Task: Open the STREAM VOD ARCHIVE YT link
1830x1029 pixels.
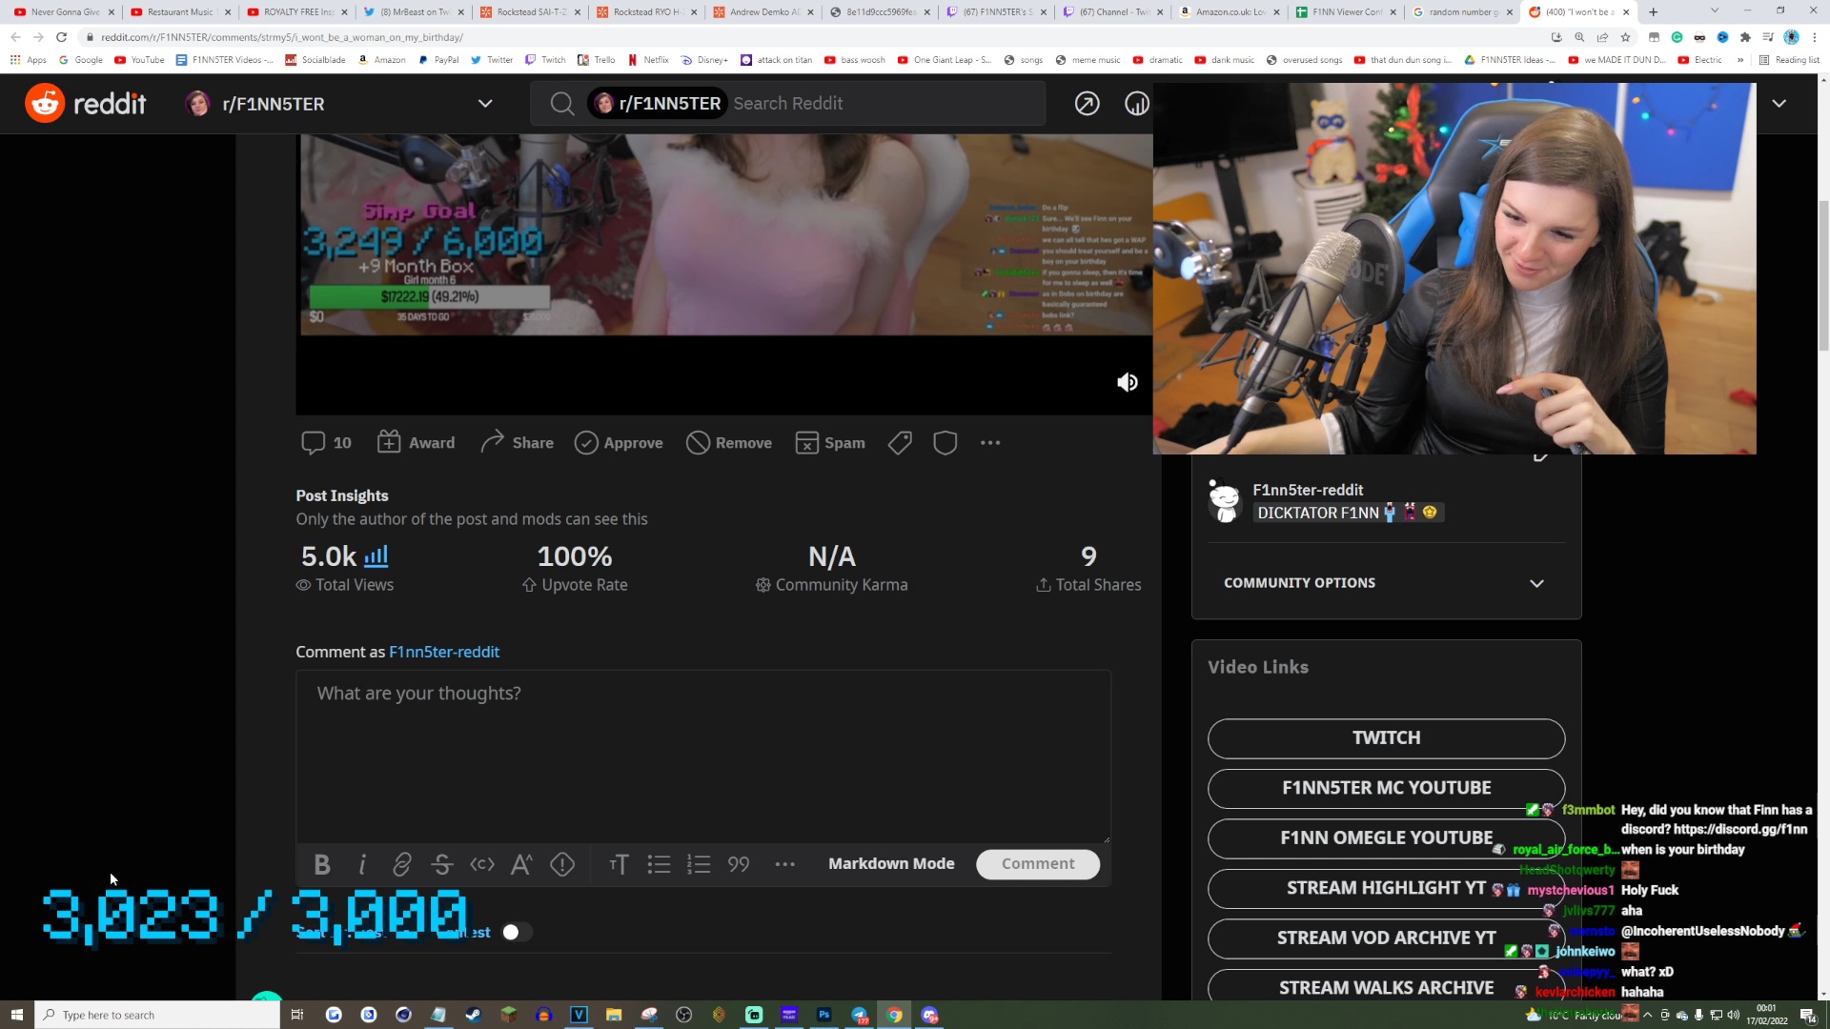Action: (x=1386, y=938)
